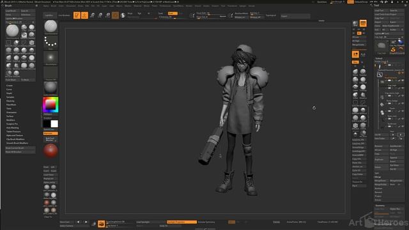Click Load Tool button
Image resolution: width=409 pixels, height=230 pixels.
[x=381, y=11]
